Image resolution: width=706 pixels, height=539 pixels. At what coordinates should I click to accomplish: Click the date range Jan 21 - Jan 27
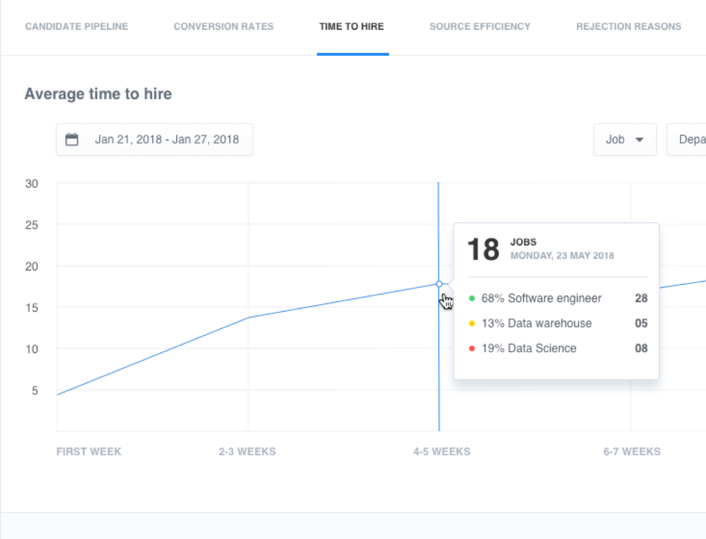tap(169, 139)
